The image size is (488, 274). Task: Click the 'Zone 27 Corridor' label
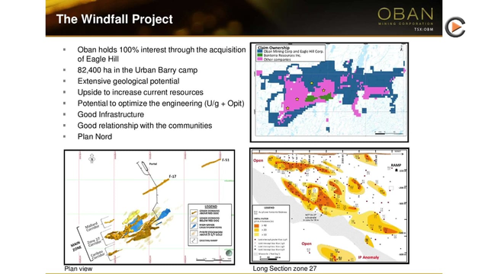95,241
